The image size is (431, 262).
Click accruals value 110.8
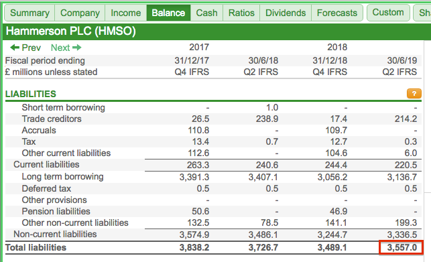(x=198, y=130)
